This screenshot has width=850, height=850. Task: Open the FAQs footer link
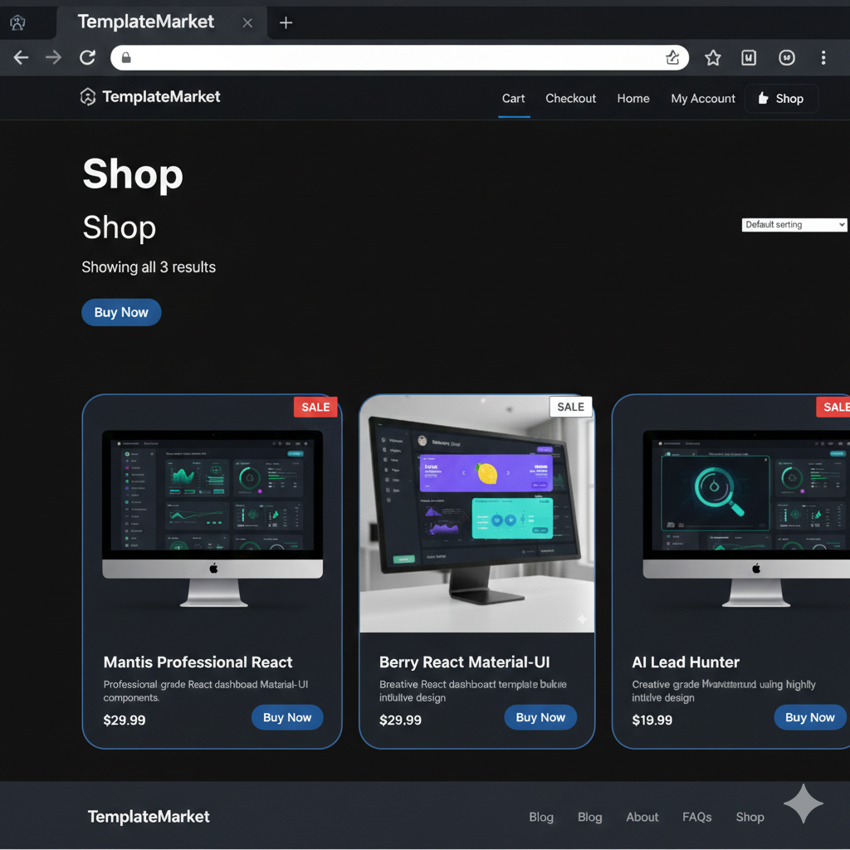tap(696, 817)
